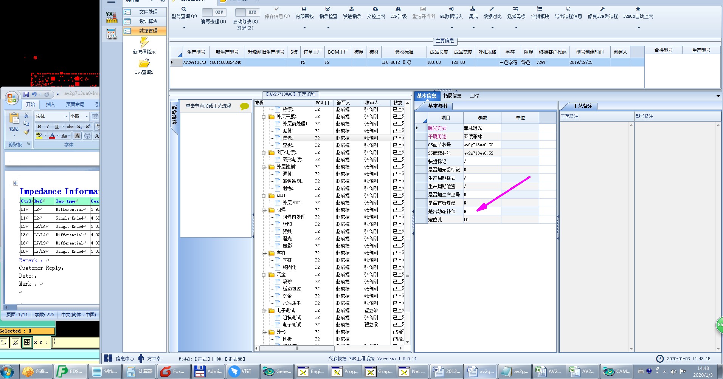This screenshot has width=723, height=379.
Task: Select 设计算法 in the left menu
Action: 144,22
